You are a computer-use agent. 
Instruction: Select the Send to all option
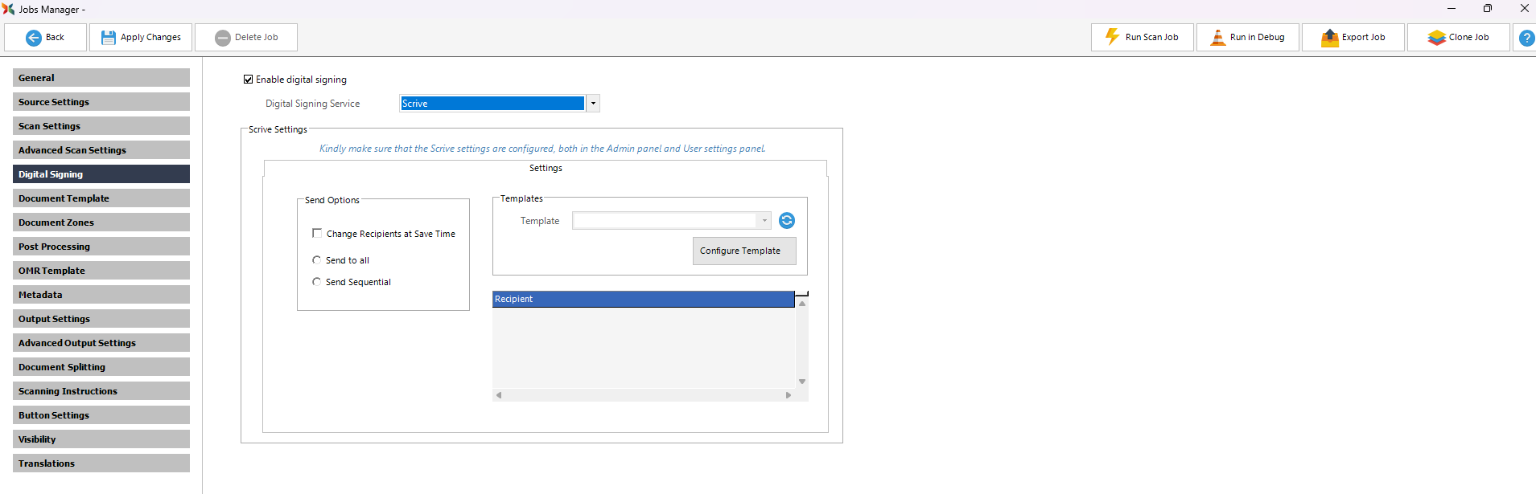(x=317, y=260)
